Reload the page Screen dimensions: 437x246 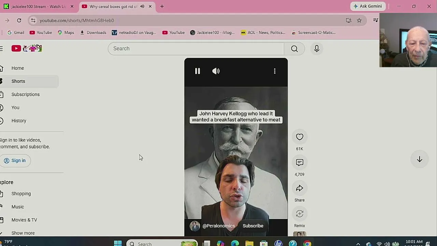(x=19, y=20)
